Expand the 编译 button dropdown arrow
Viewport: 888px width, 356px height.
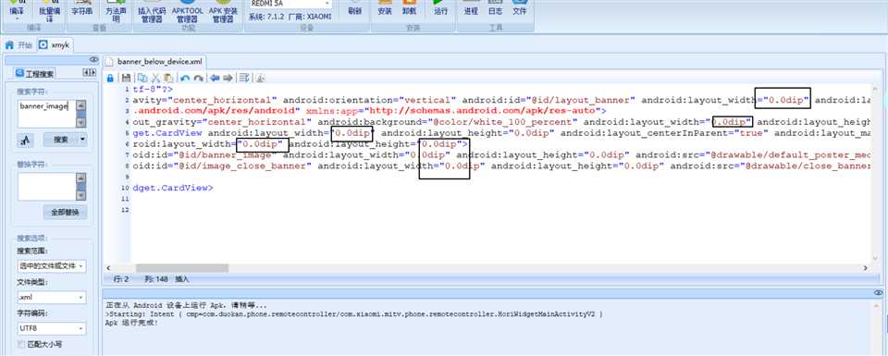(17, 18)
